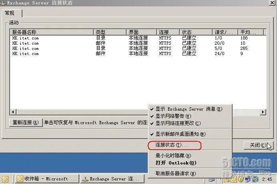
Task: Click the Exchange Server dialog title bar icon
Action: (3, 3)
